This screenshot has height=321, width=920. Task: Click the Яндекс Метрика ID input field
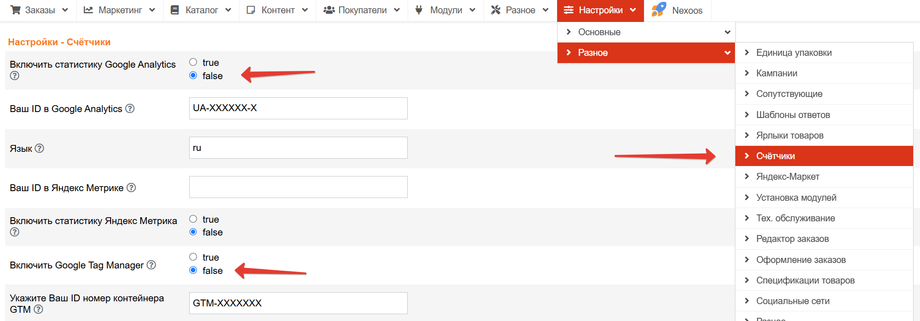pyautogui.click(x=298, y=187)
